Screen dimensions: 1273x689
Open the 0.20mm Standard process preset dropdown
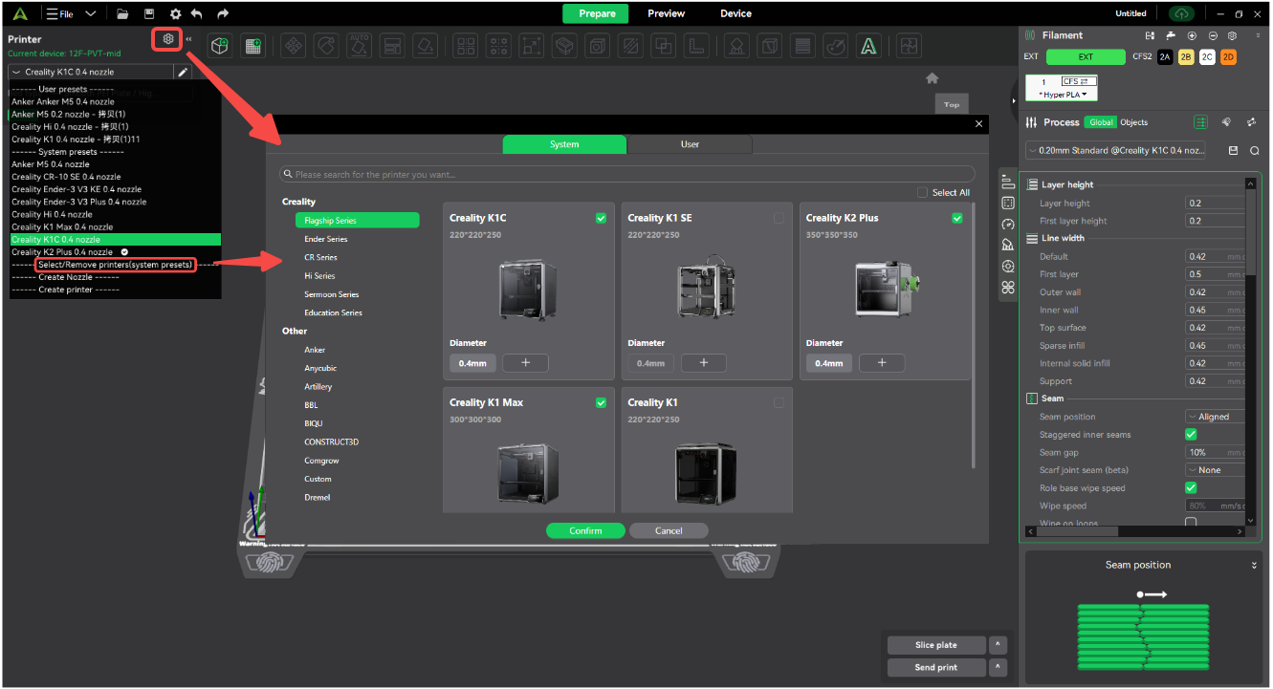(x=1116, y=150)
